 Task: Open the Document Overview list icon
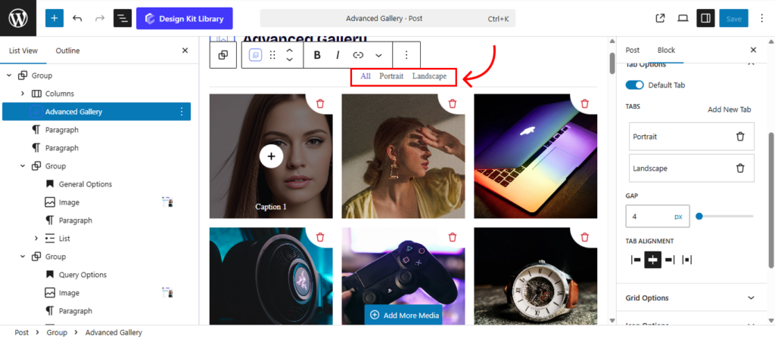pyautogui.click(x=123, y=18)
